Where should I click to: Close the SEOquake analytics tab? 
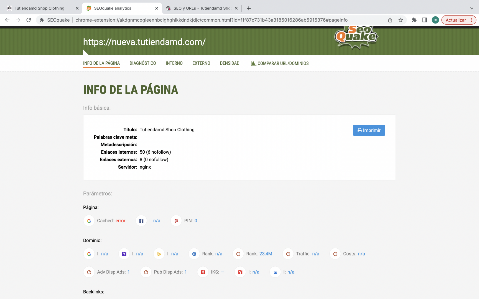[x=157, y=8]
